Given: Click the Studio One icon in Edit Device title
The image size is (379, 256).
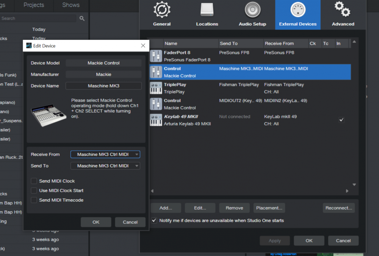Looking at the screenshot, I should pyautogui.click(x=29, y=46).
